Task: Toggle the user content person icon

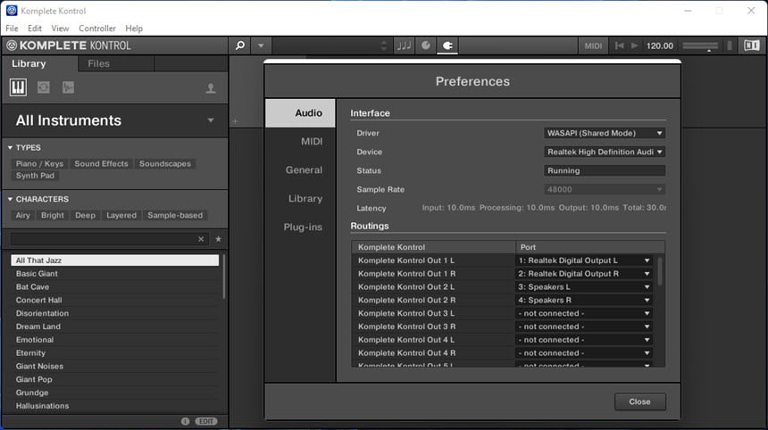Action: [211, 88]
